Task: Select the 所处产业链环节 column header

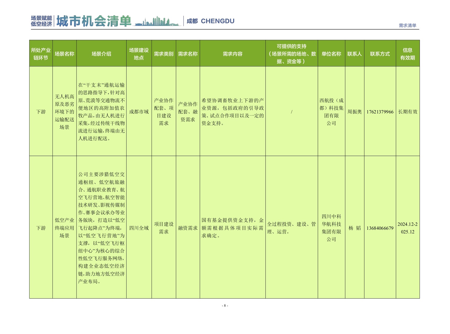Action: tap(41, 54)
